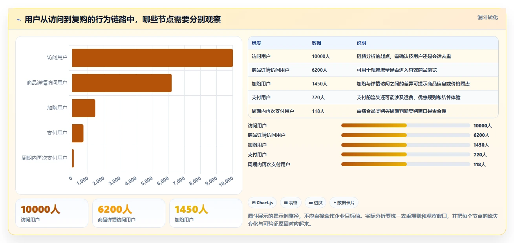Click the 访问用户 bar in the chart

pos(152,58)
